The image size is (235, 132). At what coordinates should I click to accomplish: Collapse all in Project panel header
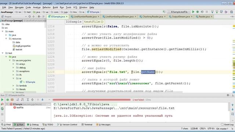click(x=34, y=16)
